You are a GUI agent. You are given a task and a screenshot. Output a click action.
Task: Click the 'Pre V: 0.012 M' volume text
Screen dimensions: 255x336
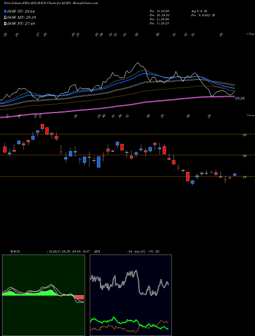point(202,15)
